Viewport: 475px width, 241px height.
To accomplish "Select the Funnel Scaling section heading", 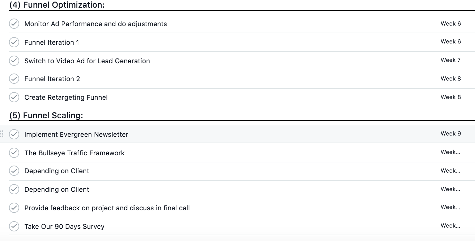I will pos(46,115).
